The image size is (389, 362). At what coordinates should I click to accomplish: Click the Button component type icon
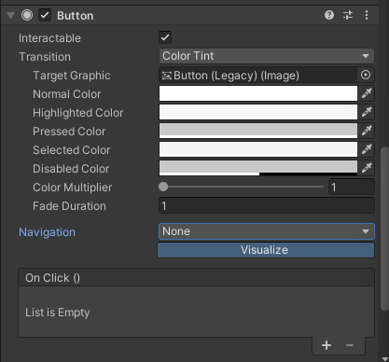point(27,15)
